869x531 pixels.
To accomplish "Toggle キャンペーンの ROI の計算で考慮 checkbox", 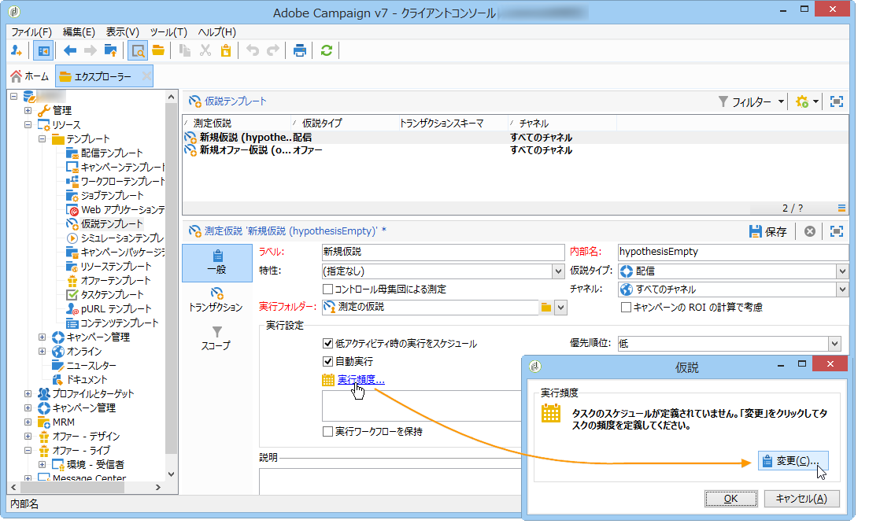I will click(627, 308).
